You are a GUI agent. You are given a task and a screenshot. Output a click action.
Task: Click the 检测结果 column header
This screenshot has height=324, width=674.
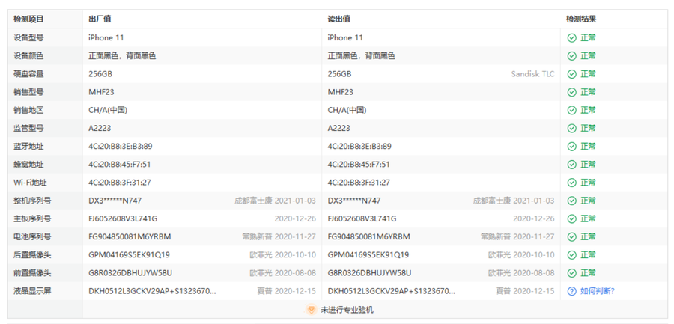click(x=581, y=19)
